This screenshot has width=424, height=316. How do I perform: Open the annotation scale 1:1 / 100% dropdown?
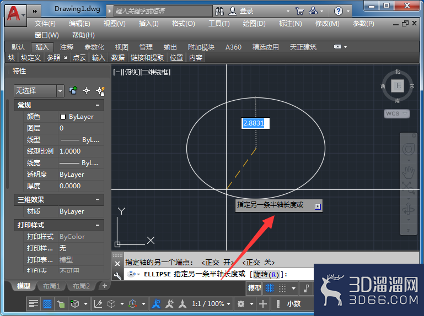[x=211, y=304]
